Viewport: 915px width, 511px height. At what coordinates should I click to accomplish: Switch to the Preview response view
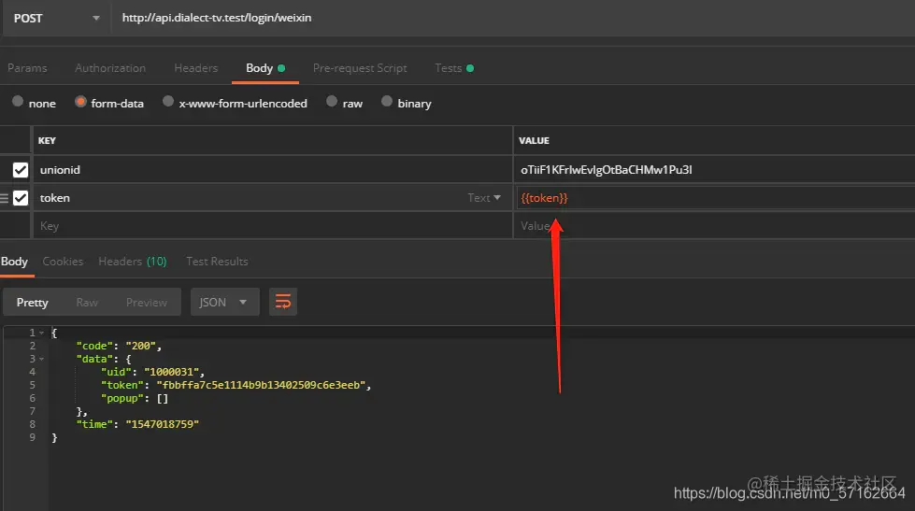(x=147, y=302)
